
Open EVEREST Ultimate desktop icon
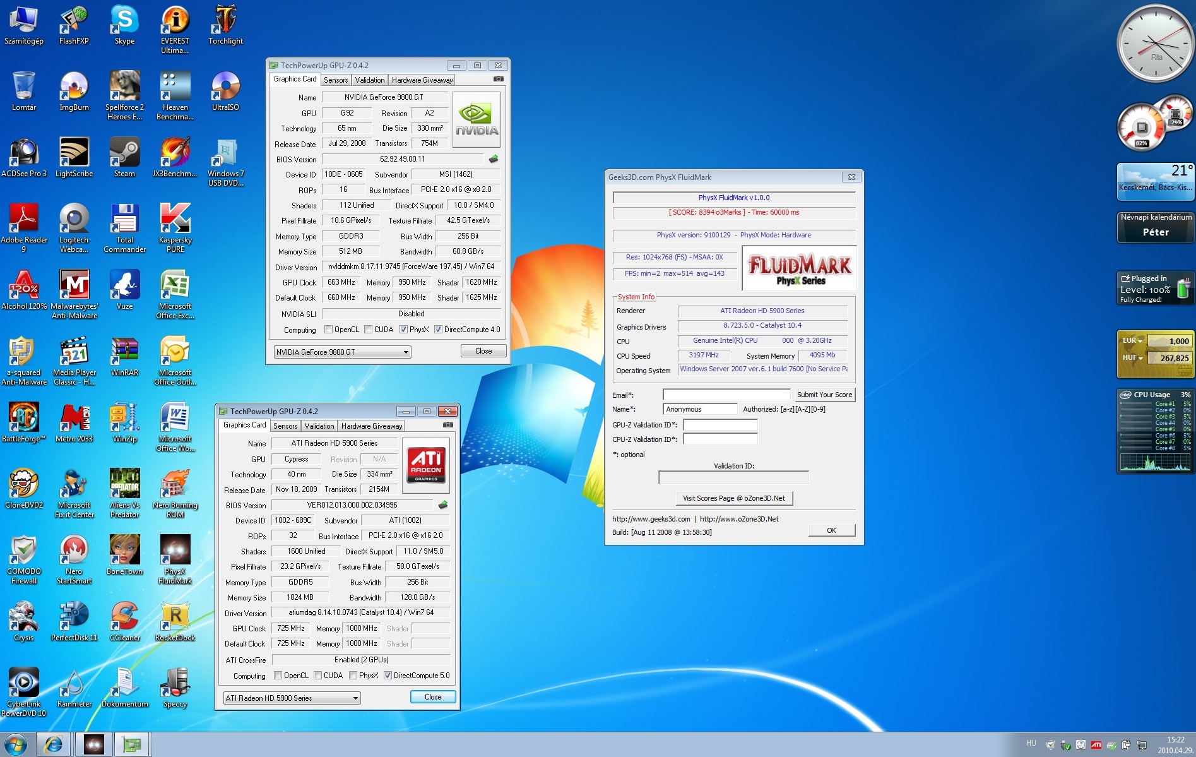coord(175,30)
